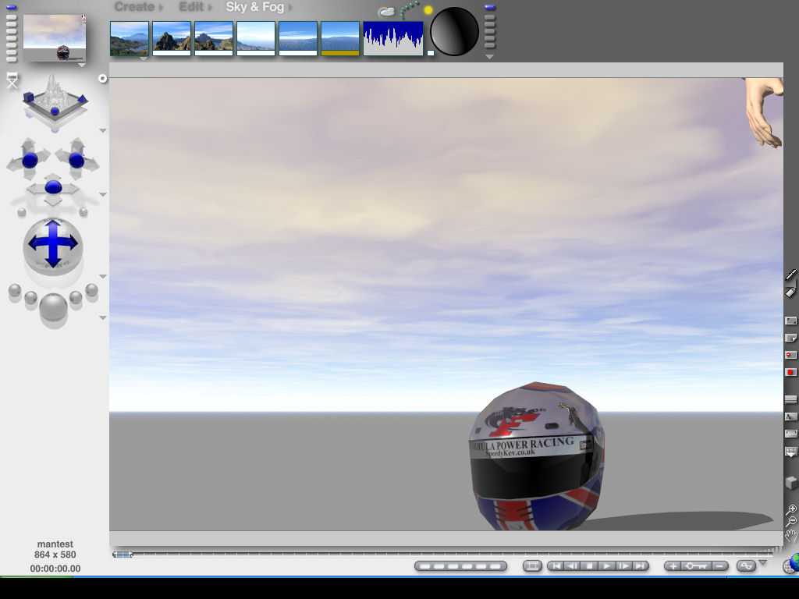
Task: Select the blue memory dot at top left
Action: coord(11,8)
